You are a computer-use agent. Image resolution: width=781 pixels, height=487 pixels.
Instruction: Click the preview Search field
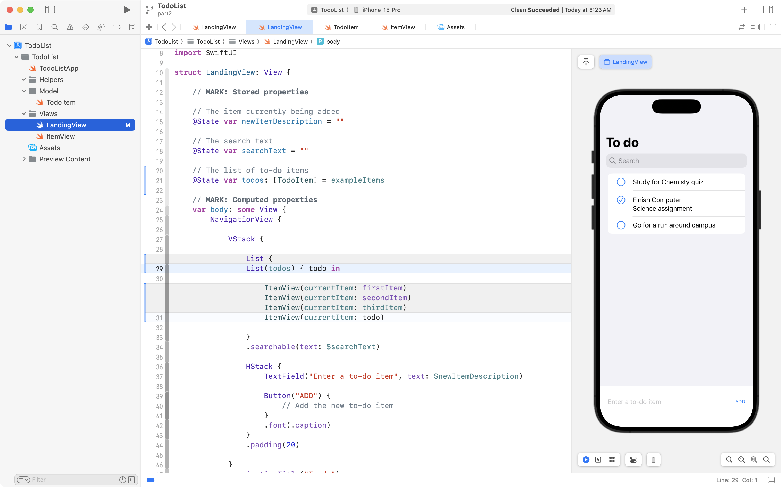point(676,161)
